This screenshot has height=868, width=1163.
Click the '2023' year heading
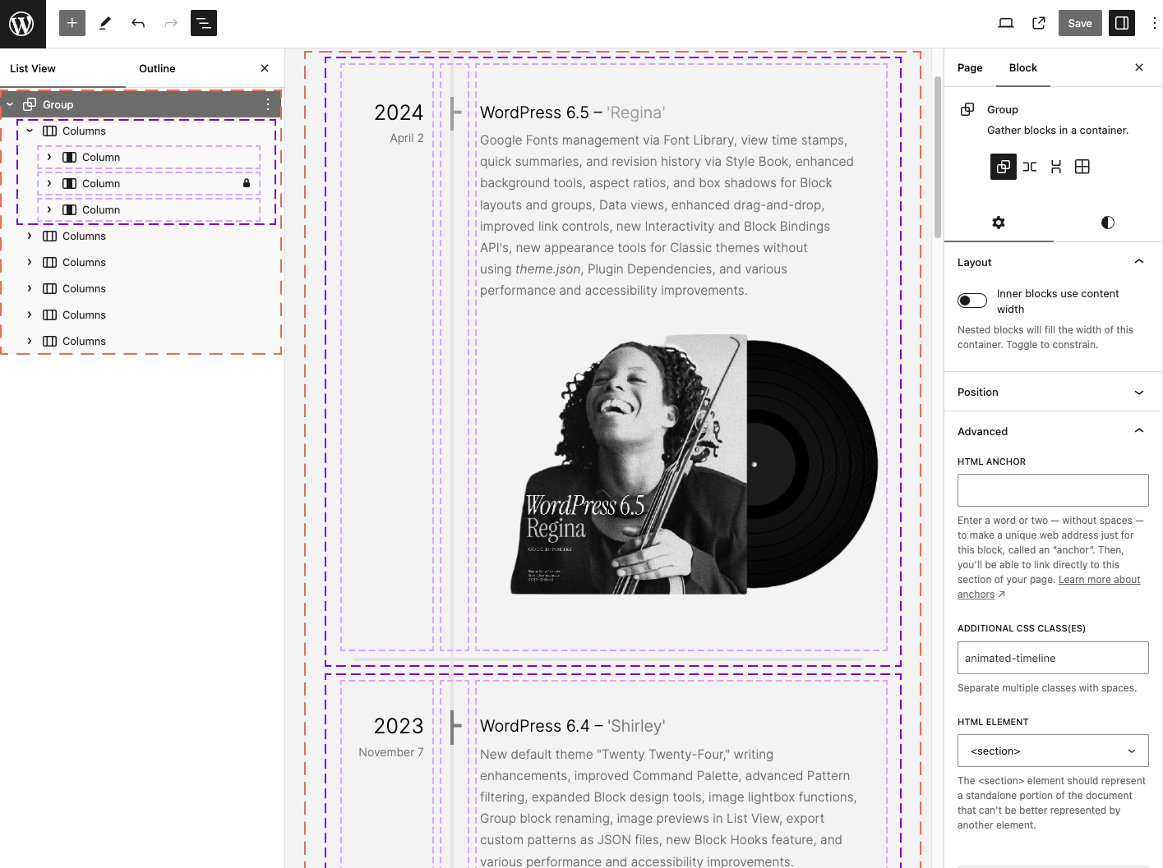tap(399, 726)
